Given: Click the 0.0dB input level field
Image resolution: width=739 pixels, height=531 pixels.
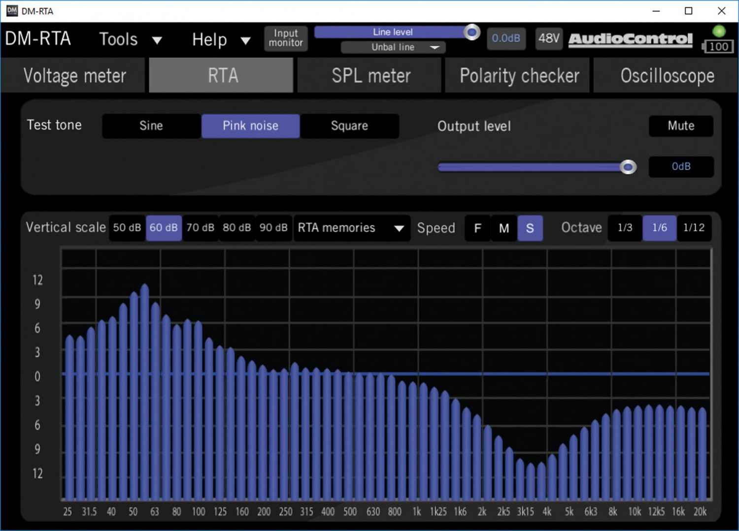Looking at the screenshot, I should pos(506,38).
